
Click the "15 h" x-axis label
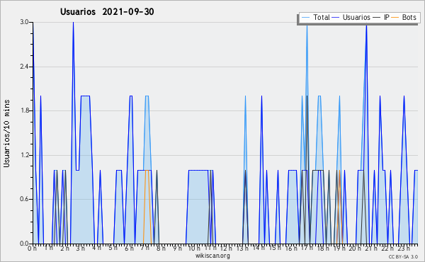(275, 248)
